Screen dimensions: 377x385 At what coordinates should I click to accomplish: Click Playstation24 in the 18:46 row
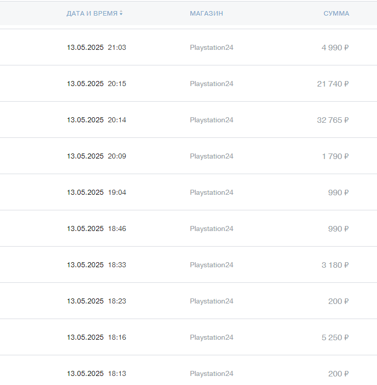pyautogui.click(x=211, y=228)
